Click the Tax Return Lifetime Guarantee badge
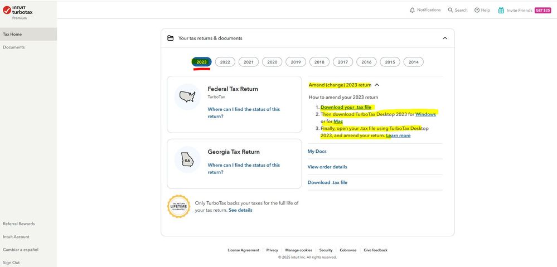This screenshot has height=267, width=557. tap(179, 206)
